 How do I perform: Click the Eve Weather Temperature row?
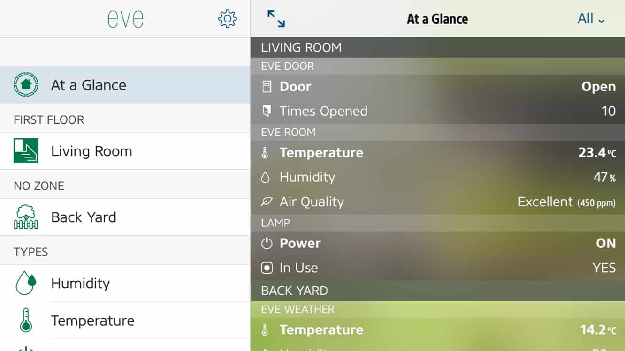coord(437,330)
